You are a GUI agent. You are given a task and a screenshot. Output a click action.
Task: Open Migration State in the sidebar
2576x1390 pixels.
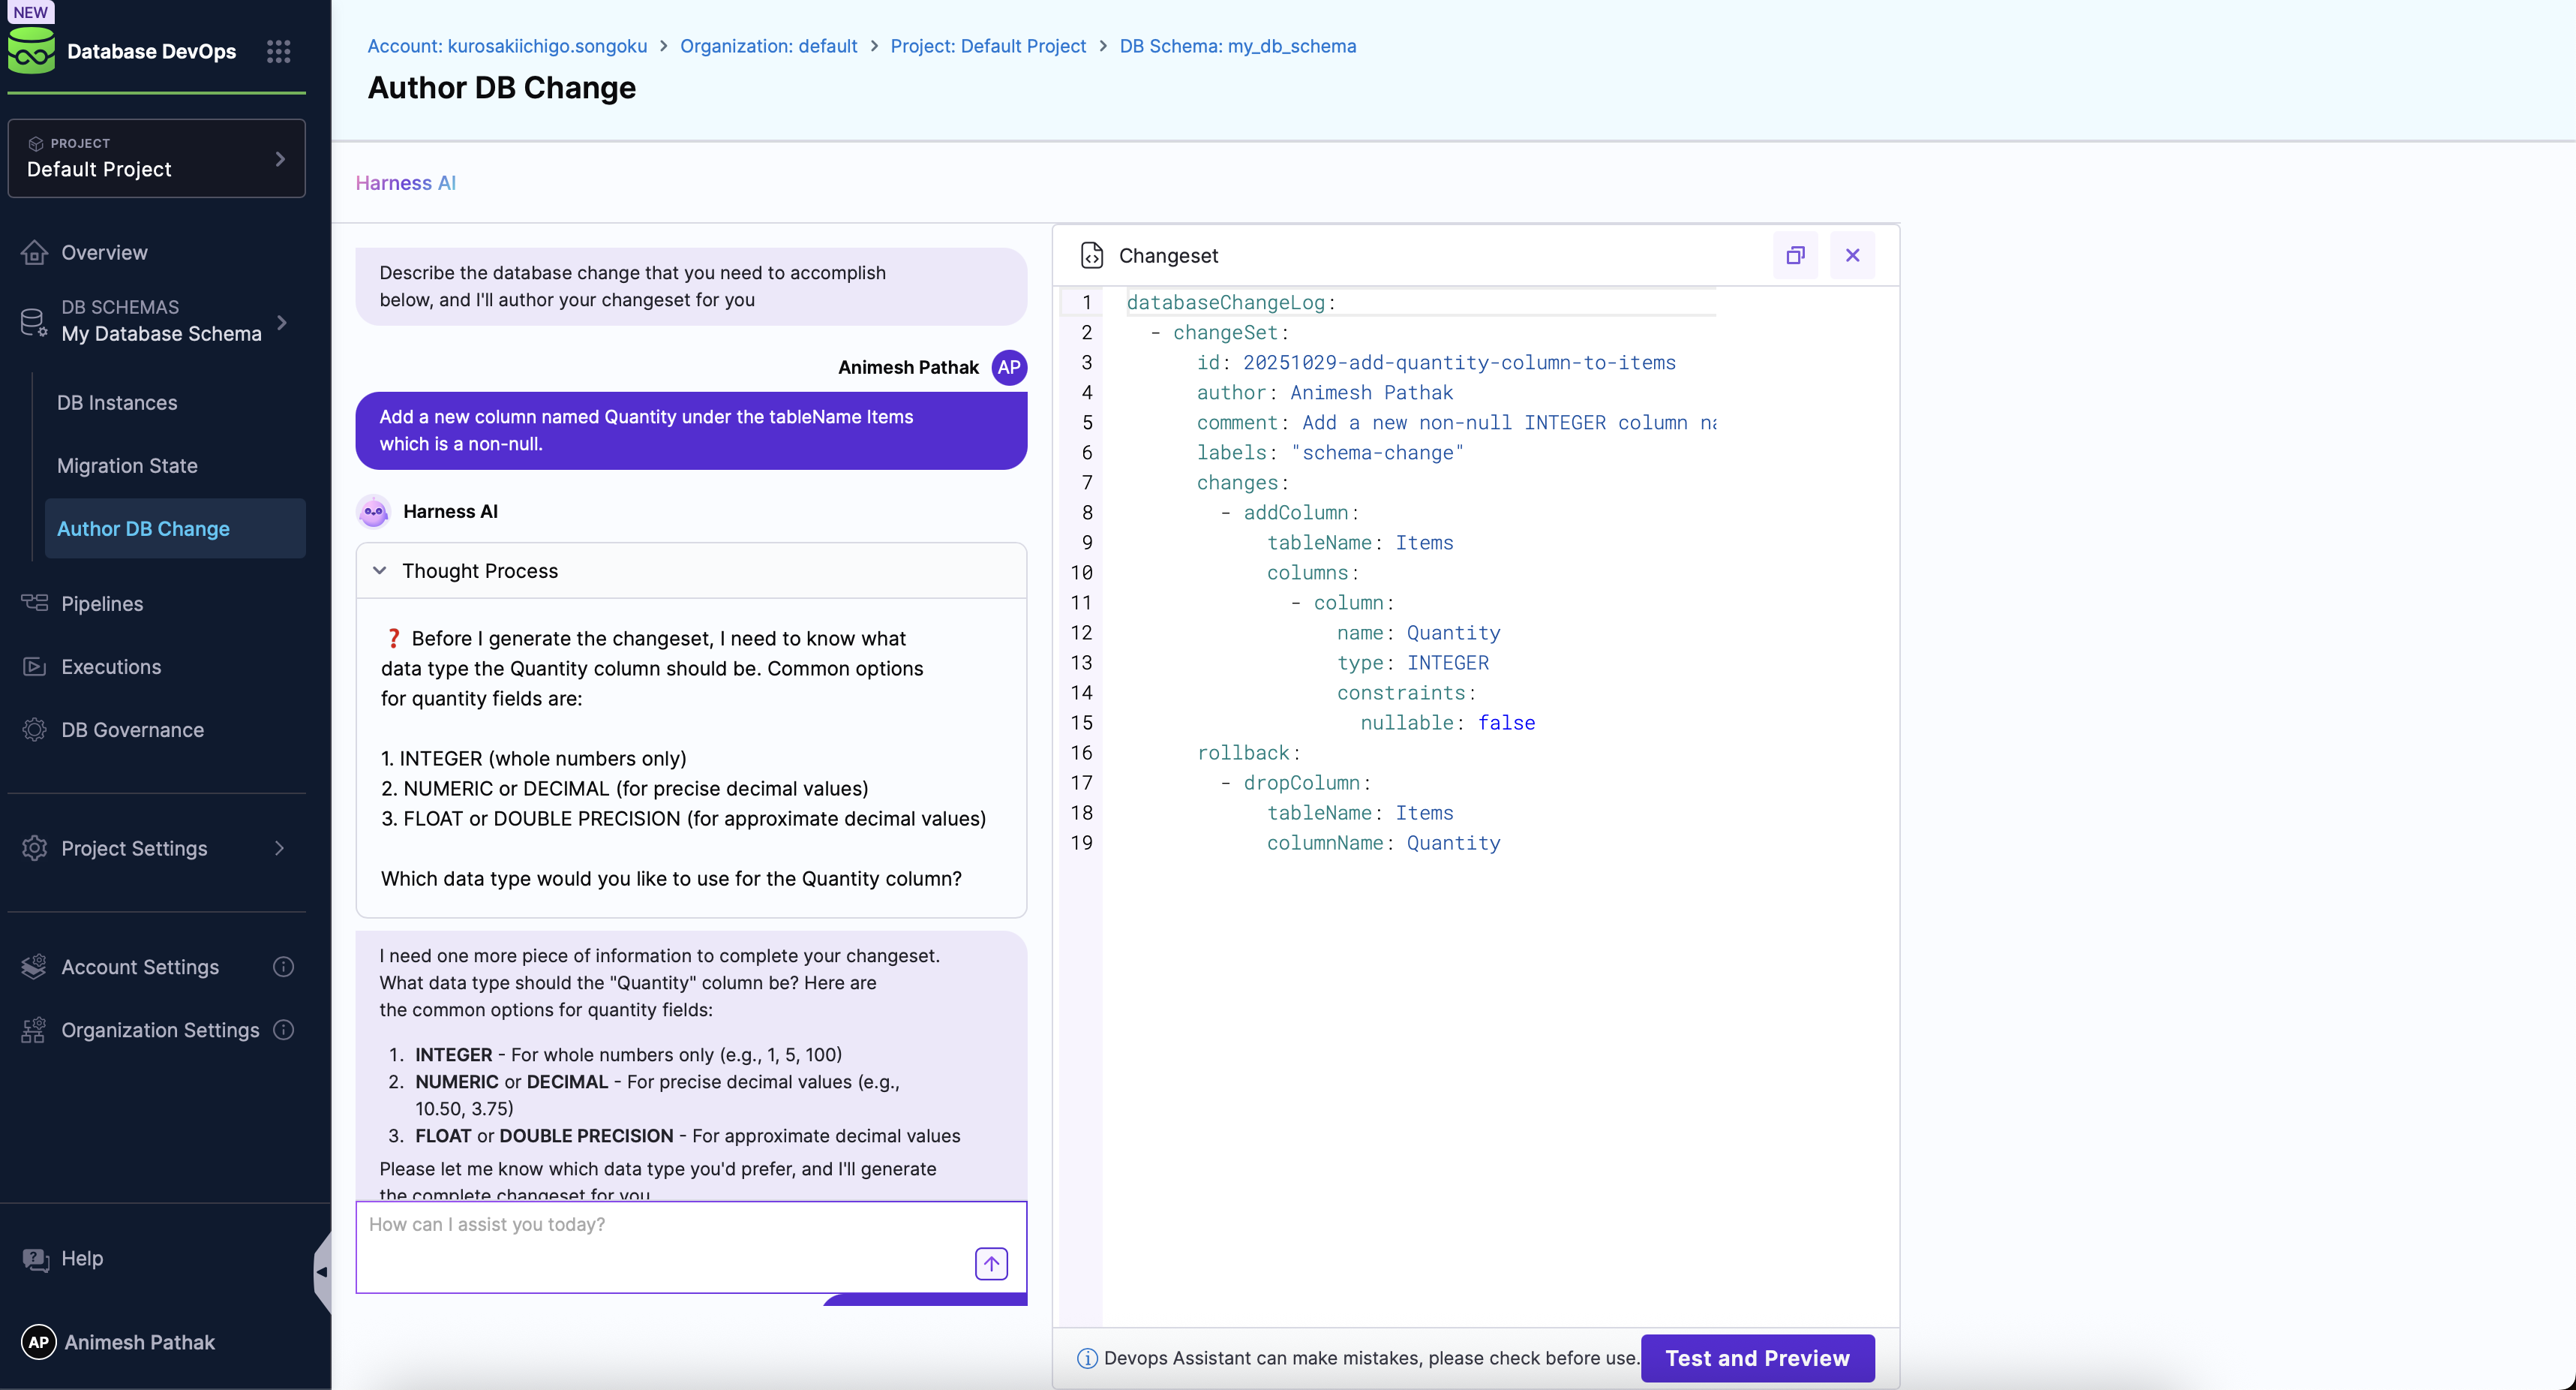coord(126,465)
